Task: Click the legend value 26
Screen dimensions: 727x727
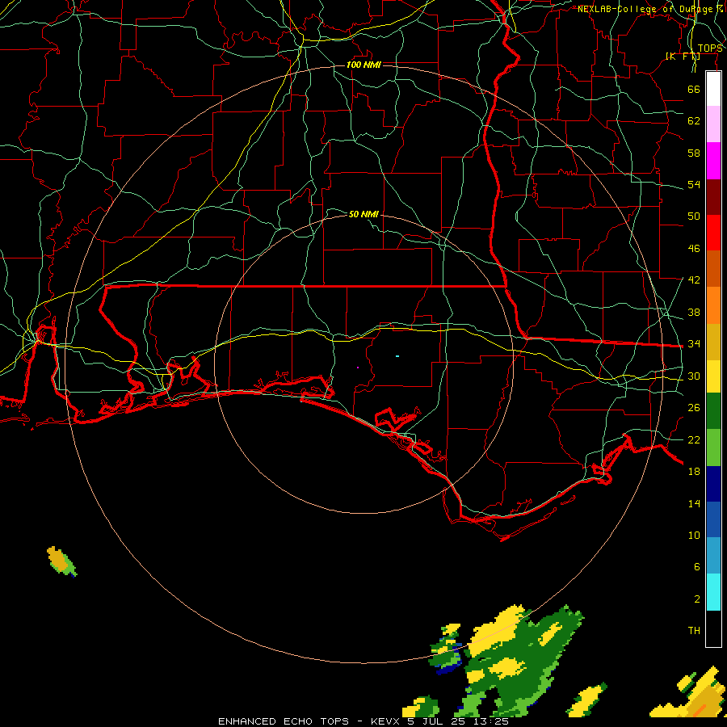Action: [694, 408]
